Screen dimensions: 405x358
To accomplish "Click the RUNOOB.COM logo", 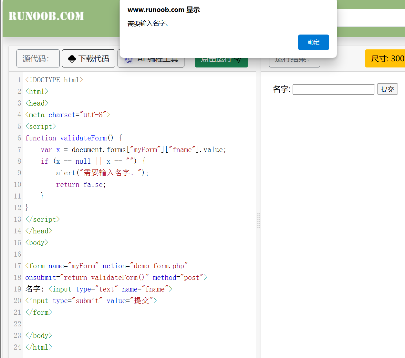I will click(46, 16).
